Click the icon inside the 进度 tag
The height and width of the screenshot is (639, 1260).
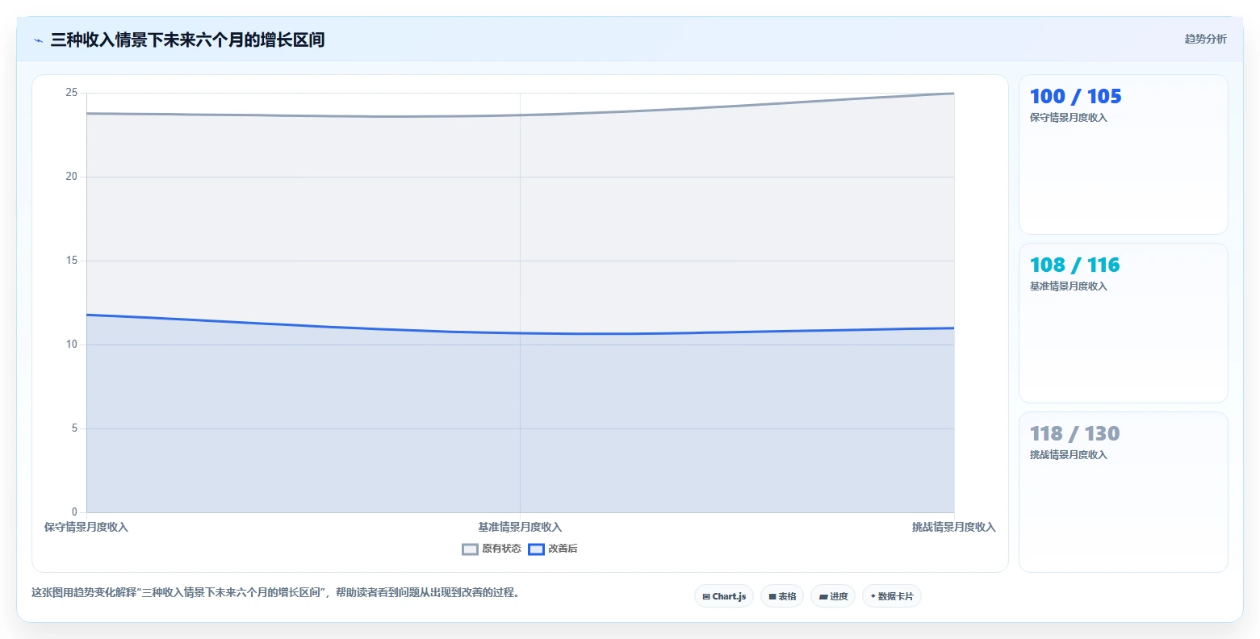(x=823, y=597)
